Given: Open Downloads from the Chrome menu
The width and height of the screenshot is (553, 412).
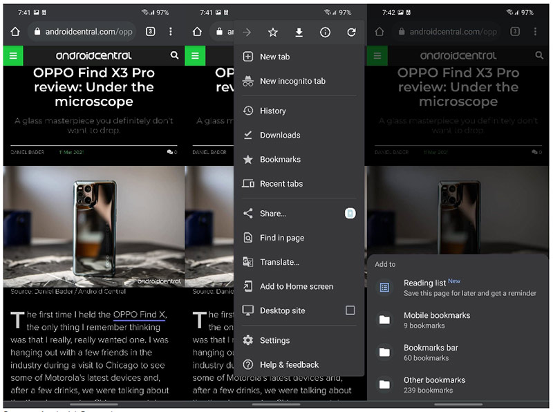Looking at the screenshot, I should pos(299,135).
